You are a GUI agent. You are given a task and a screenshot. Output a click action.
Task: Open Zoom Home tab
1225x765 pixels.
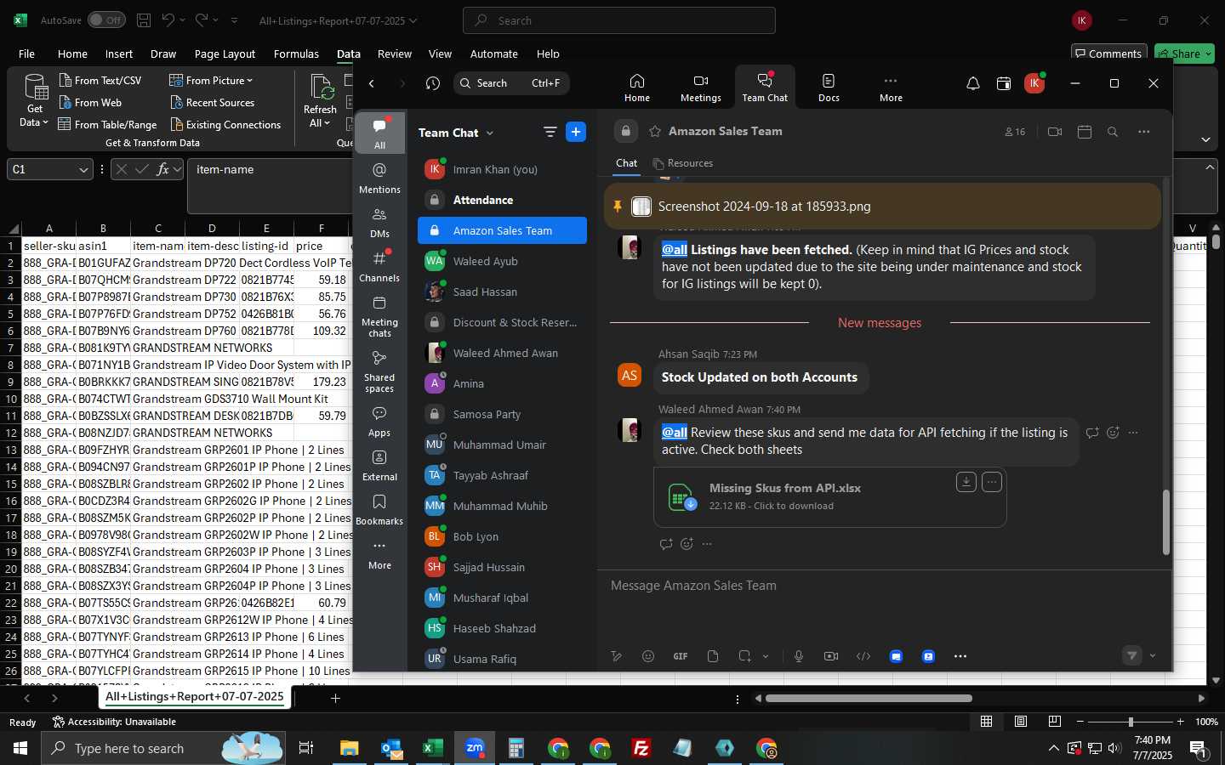[x=637, y=88]
